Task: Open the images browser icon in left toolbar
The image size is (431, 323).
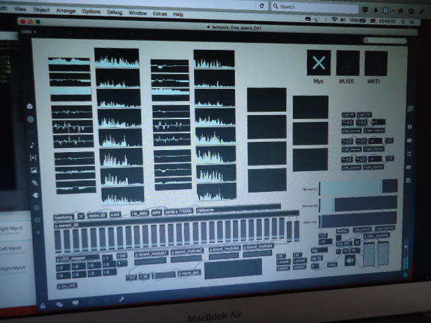Action: pos(34,170)
